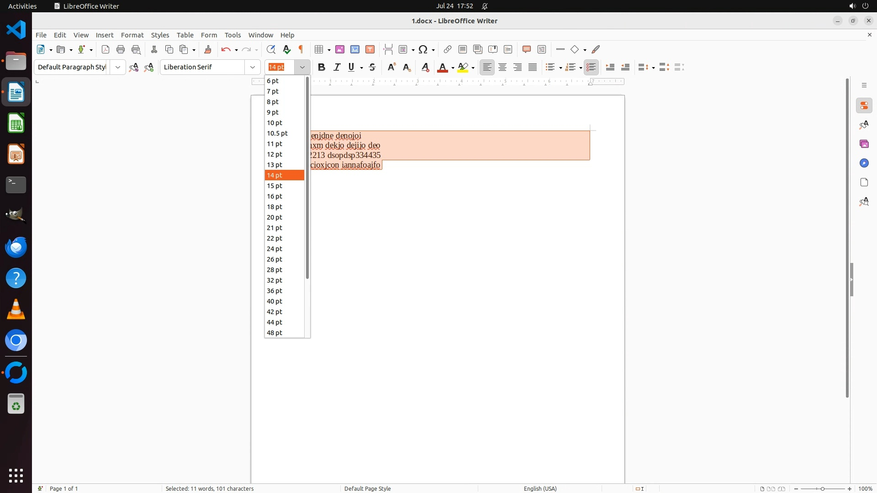Screen dimensions: 877x493
Task: Toggle Bold formatting
Action: click(322, 67)
